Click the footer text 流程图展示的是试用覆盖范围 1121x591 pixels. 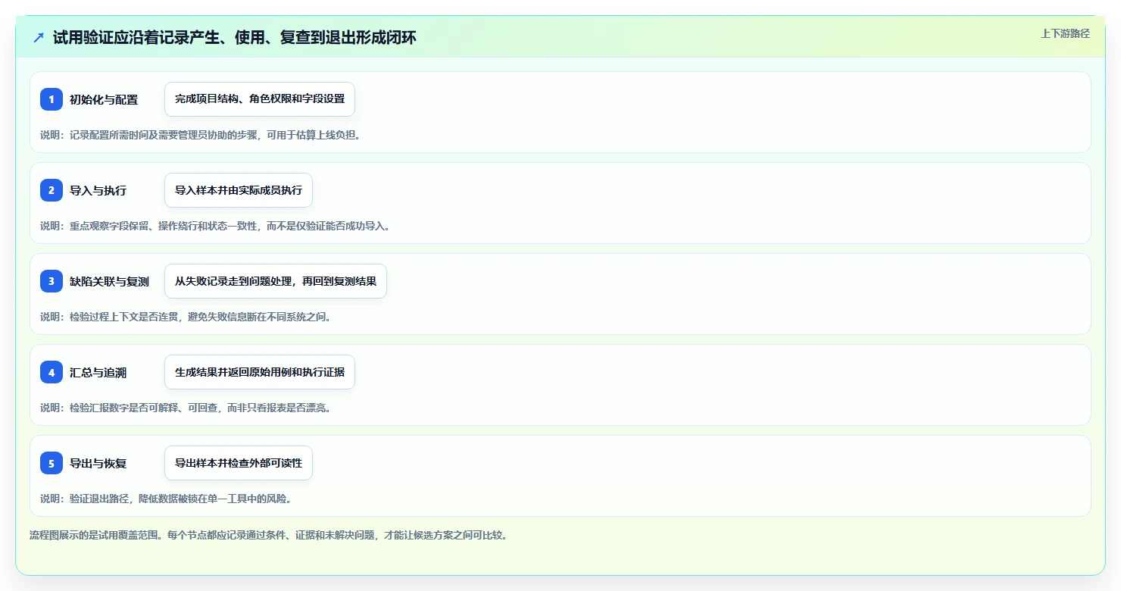pyautogui.click(x=268, y=535)
